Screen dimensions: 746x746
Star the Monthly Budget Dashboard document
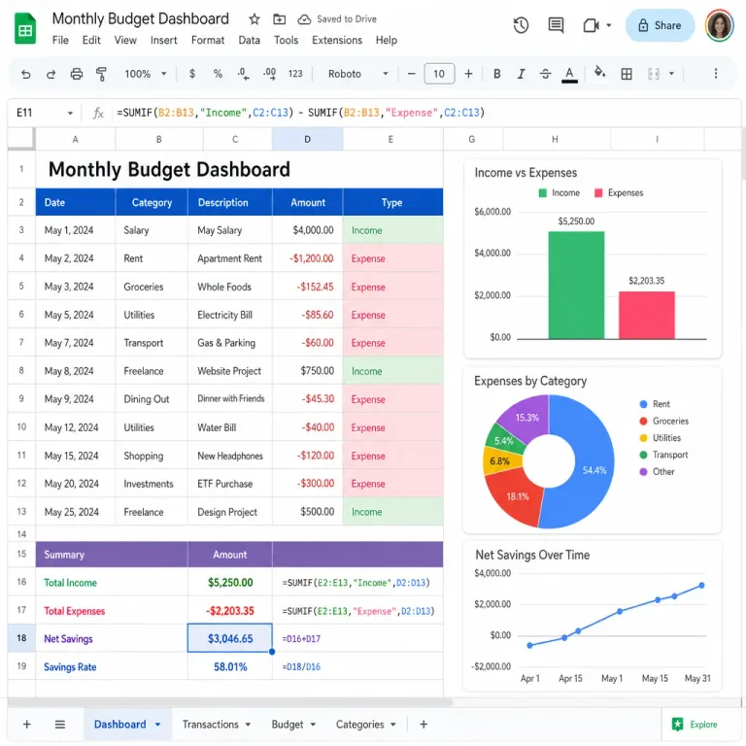tap(254, 19)
